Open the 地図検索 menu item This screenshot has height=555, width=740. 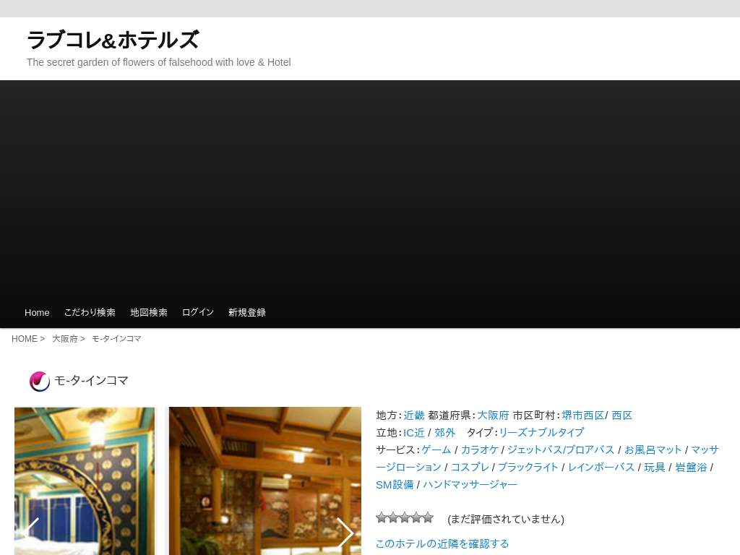coord(149,312)
